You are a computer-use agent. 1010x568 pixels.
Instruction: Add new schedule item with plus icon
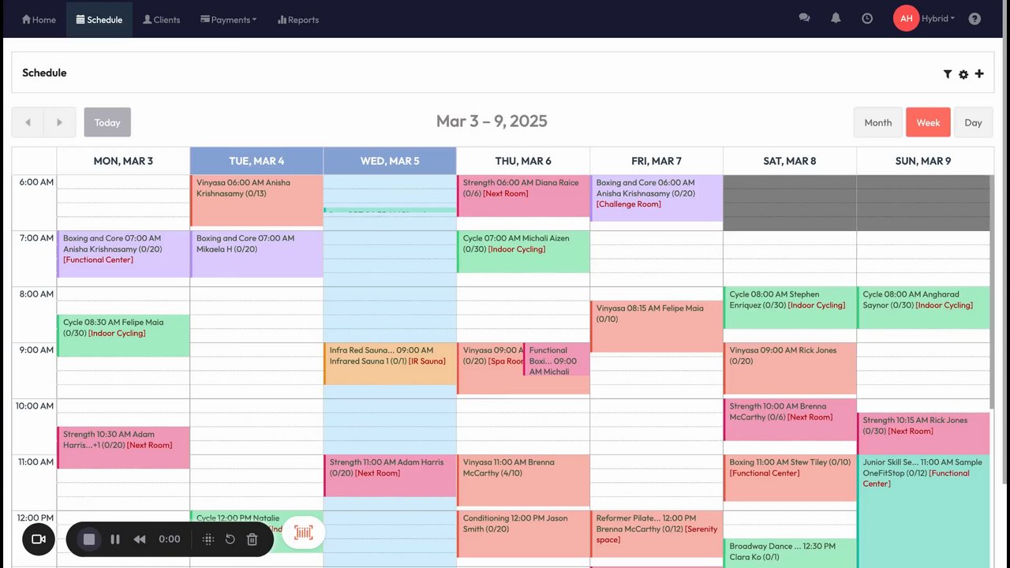[979, 73]
